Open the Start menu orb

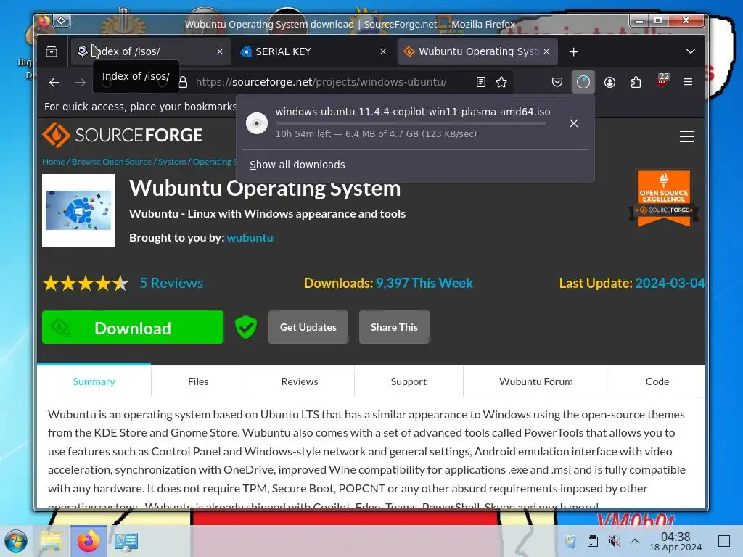point(16,541)
